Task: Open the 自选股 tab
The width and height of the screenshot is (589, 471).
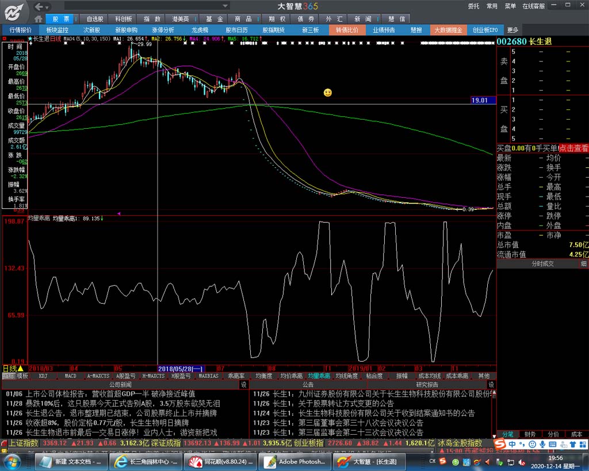Action: [x=95, y=19]
